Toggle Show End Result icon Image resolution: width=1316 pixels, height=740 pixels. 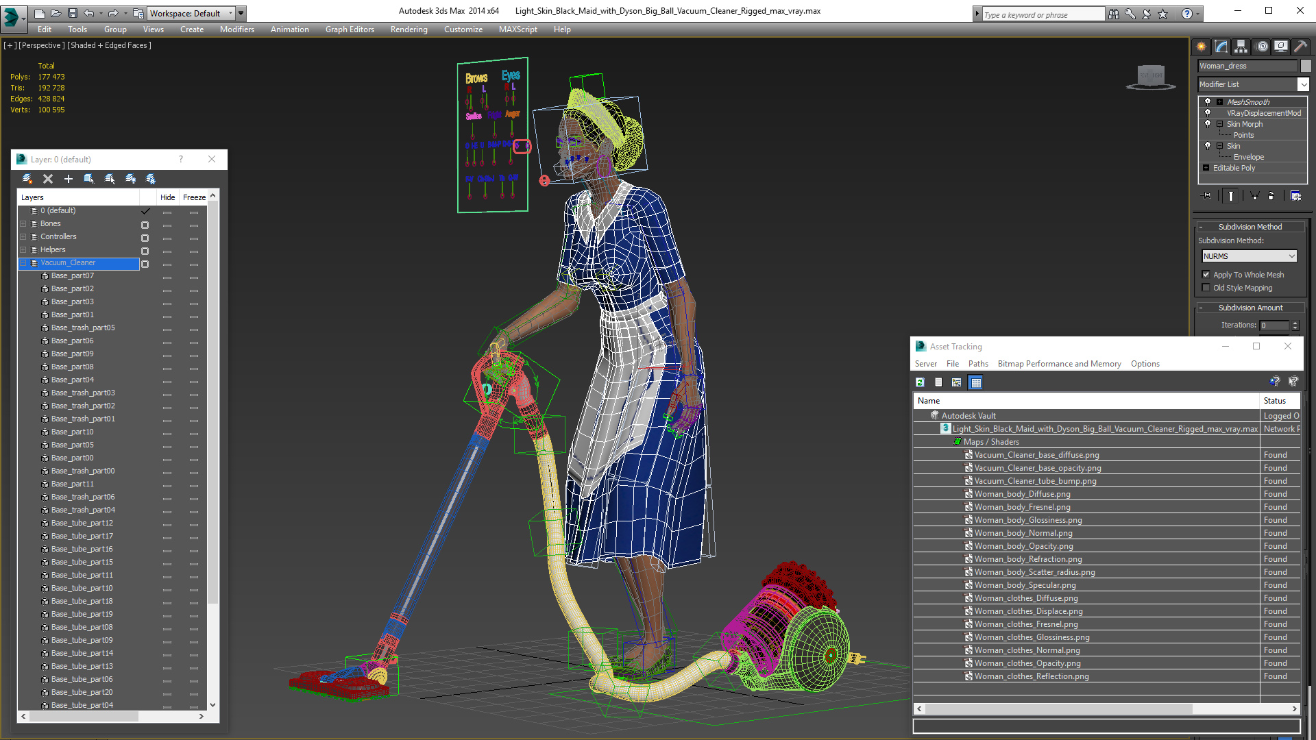pos(1231,196)
